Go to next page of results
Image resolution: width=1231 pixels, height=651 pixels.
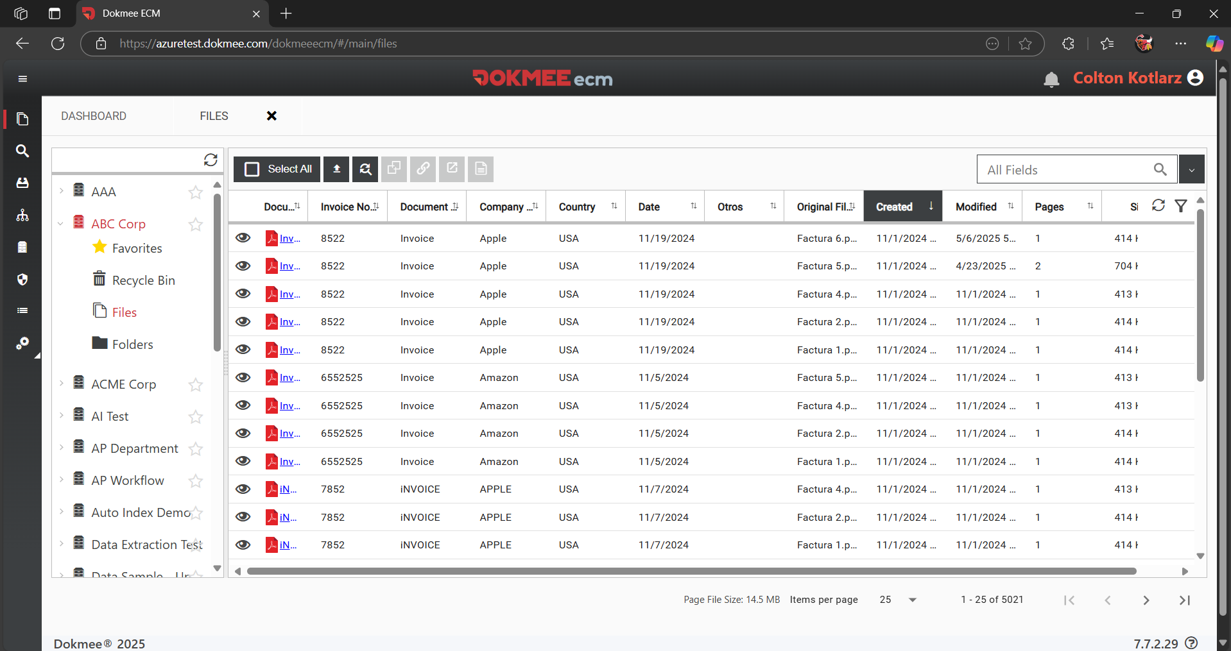1146,600
